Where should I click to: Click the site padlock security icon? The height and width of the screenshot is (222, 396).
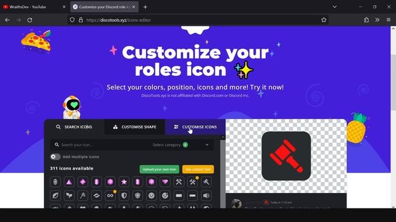[x=81, y=20]
